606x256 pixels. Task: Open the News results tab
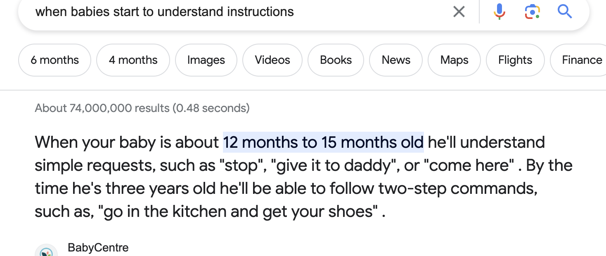pos(396,60)
